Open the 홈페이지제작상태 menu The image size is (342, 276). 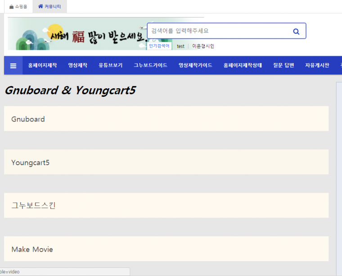243,65
